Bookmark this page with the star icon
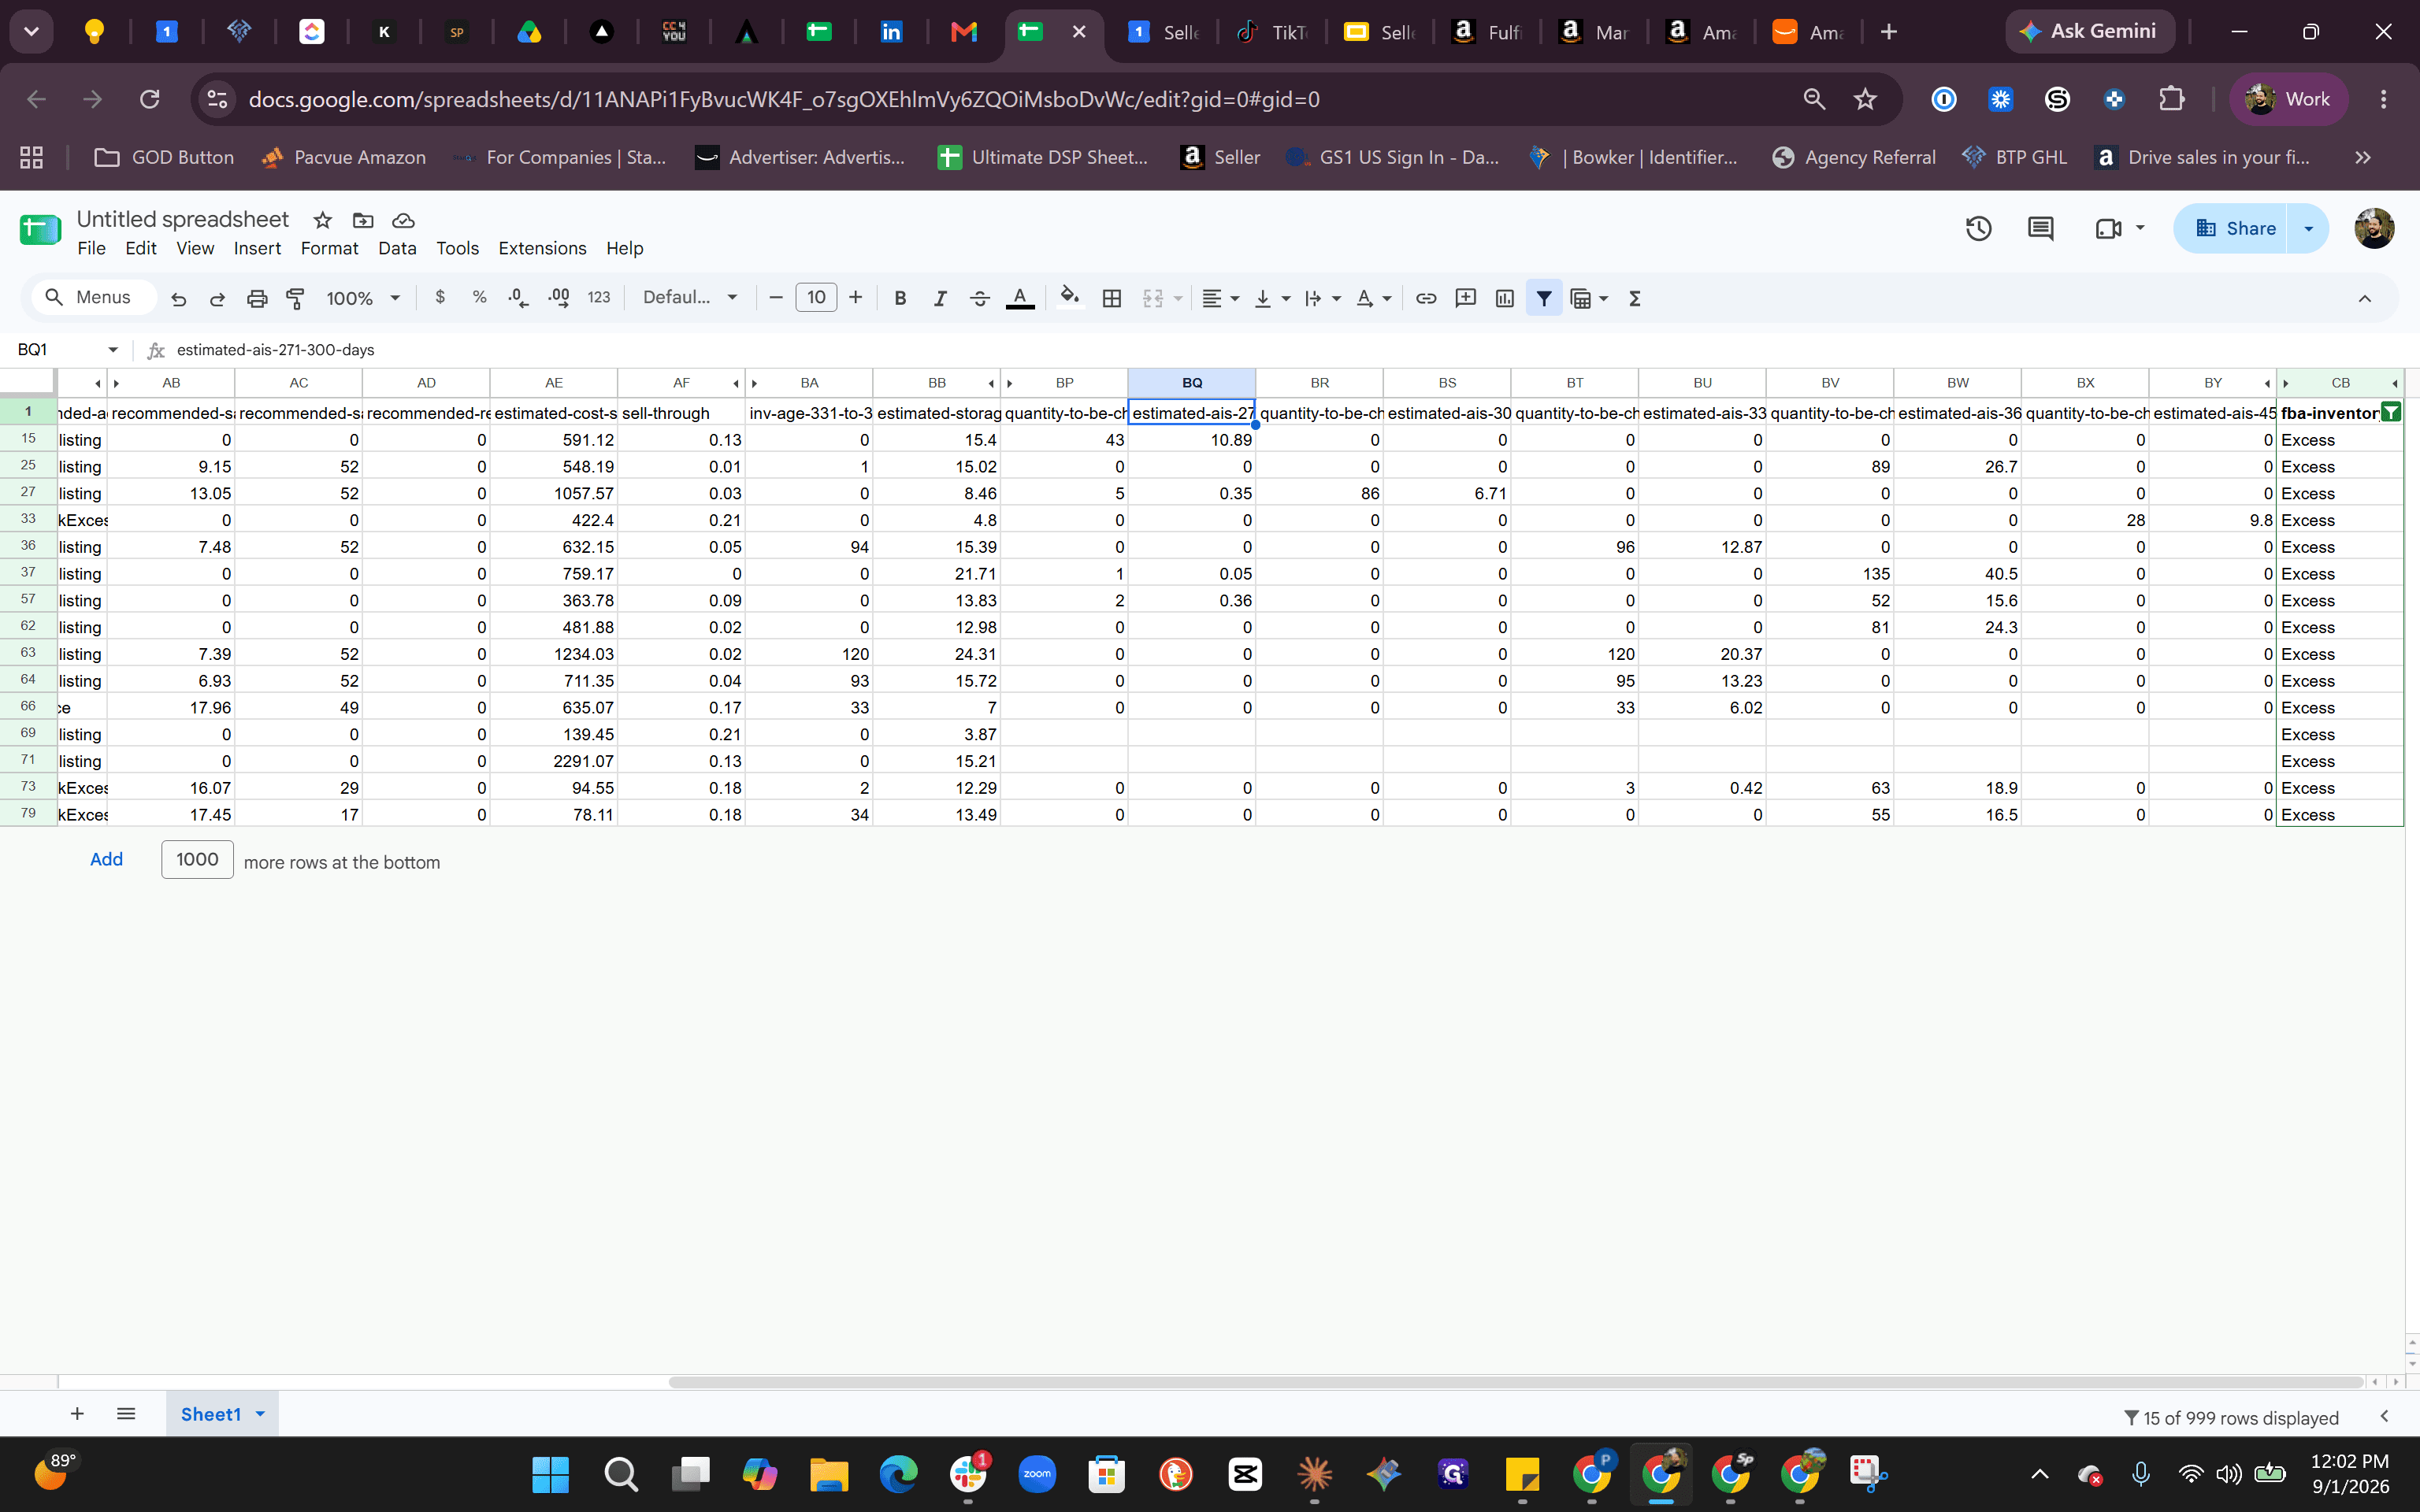Screen dimensions: 2420x1512 click(1864, 99)
